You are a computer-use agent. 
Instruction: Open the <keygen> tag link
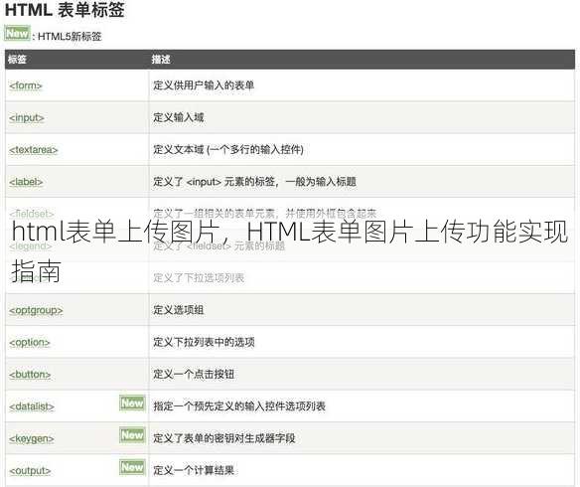(x=32, y=438)
